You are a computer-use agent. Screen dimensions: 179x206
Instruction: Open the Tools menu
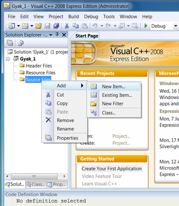109,17
